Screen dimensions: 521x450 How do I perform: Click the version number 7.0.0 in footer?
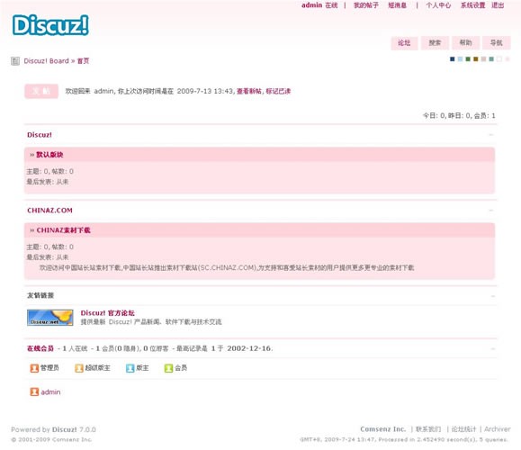pyautogui.click(x=87, y=429)
